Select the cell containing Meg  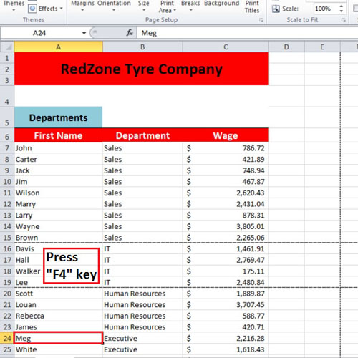point(59,338)
